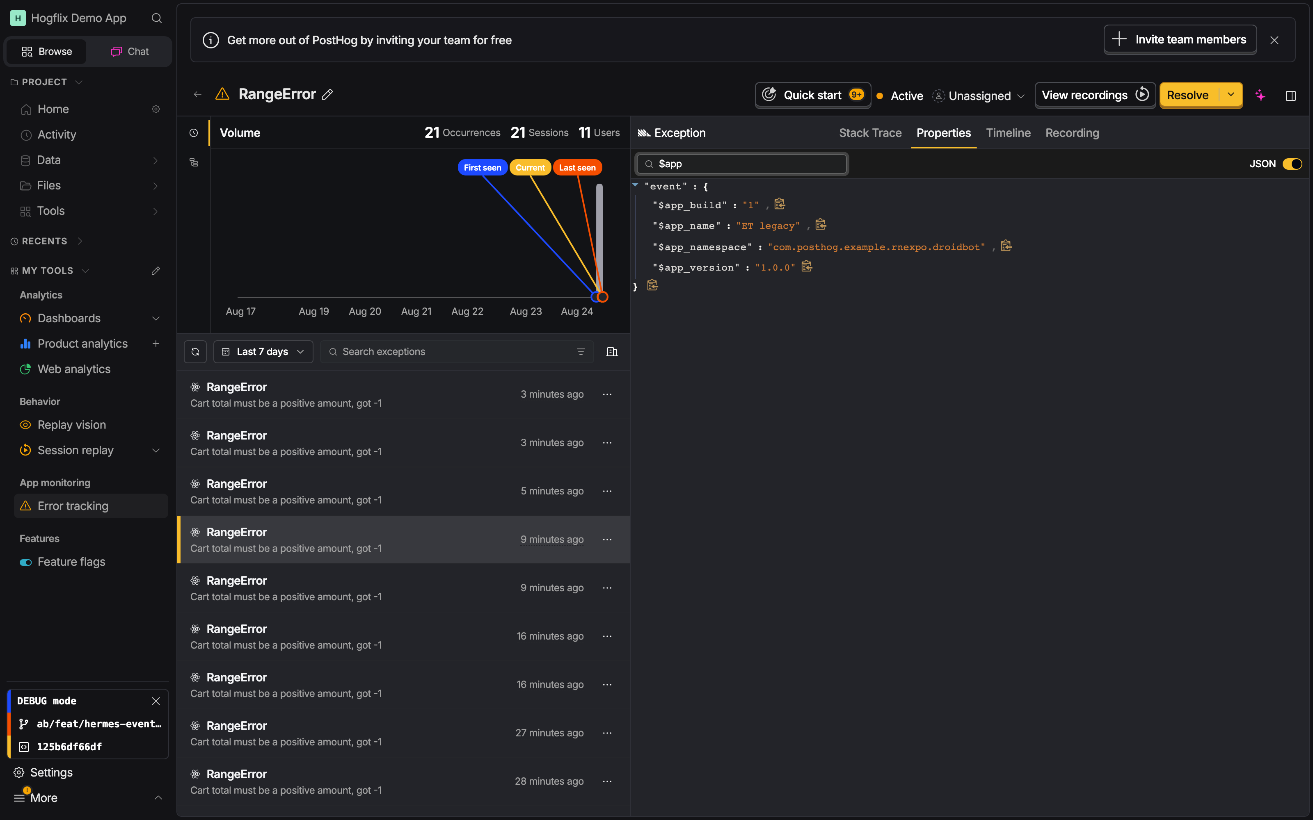Screen dimensions: 1313x820
Task: Dismiss the invite team banner
Action: pyautogui.click(x=1274, y=40)
